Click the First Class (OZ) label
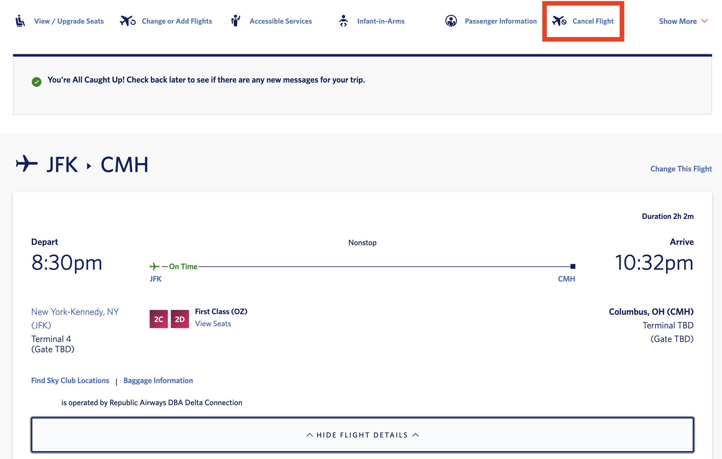 point(221,311)
